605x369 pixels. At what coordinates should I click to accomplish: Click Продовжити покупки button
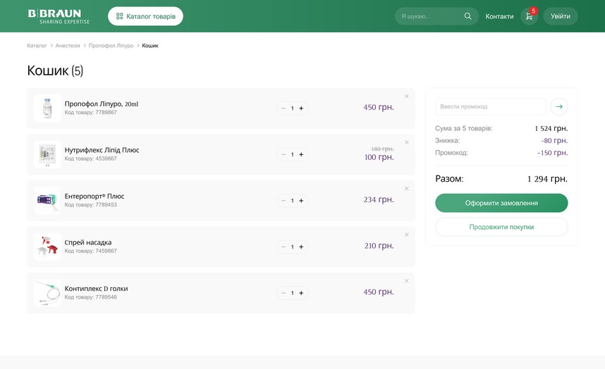(x=501, y=227)
